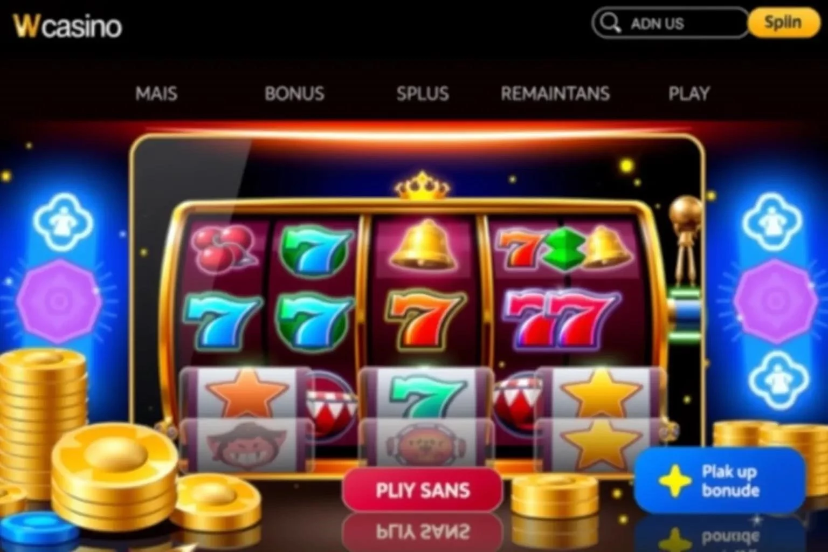
Task: Click the Wcasino logo
Action: click(67, 26)
